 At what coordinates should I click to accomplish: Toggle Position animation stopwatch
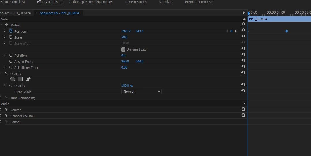(11, 31)
